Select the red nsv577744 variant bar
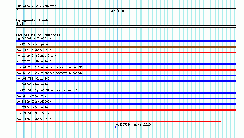The height and width of the screenshot is (138, 244). (x=126, y=110)
